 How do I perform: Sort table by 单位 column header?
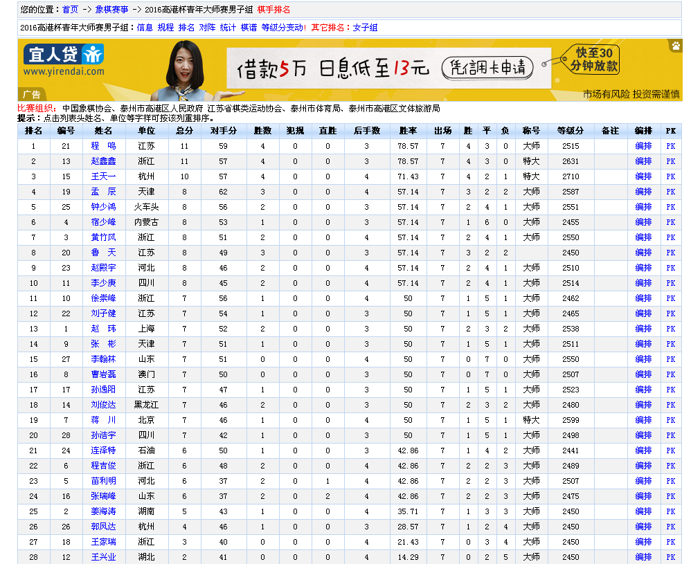point(146,131)
